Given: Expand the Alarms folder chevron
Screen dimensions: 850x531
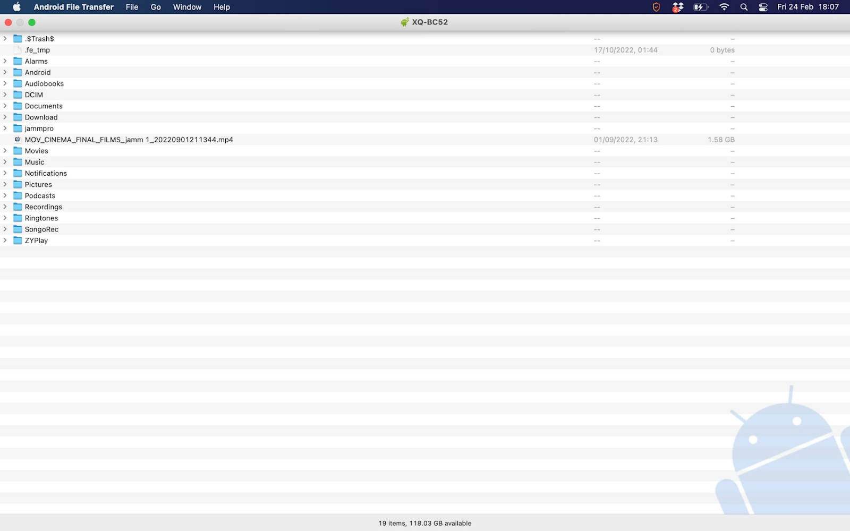Looking at the screenshot, I should [5, 61].
